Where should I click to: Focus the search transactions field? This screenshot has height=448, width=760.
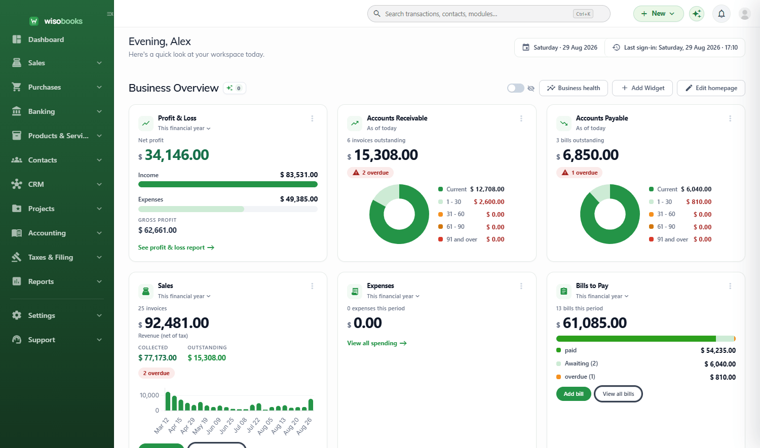pos(488,14)
